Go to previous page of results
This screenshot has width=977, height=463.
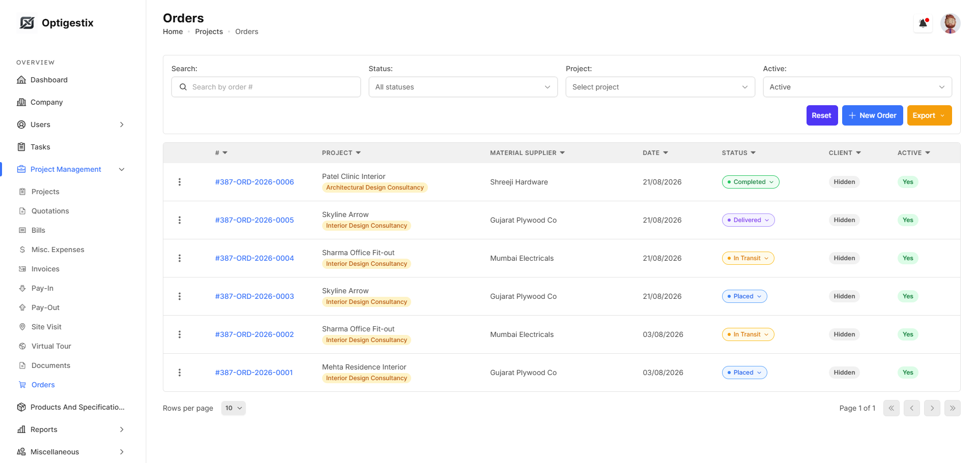click(x=912, y=408)
